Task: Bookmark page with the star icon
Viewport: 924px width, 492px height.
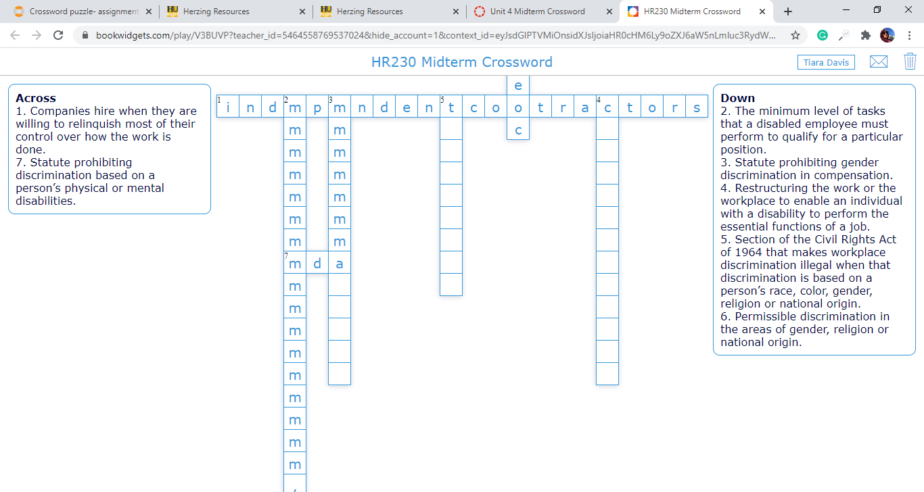Action: (795, 35)
